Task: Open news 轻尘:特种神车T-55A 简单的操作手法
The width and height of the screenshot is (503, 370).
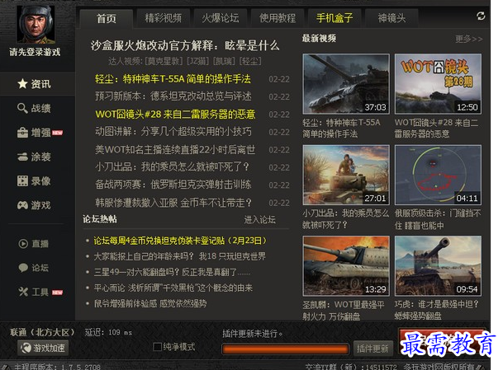Action: [x=173, y=79]
